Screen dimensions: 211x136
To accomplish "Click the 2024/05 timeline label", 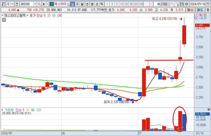I will coord(7,133).
